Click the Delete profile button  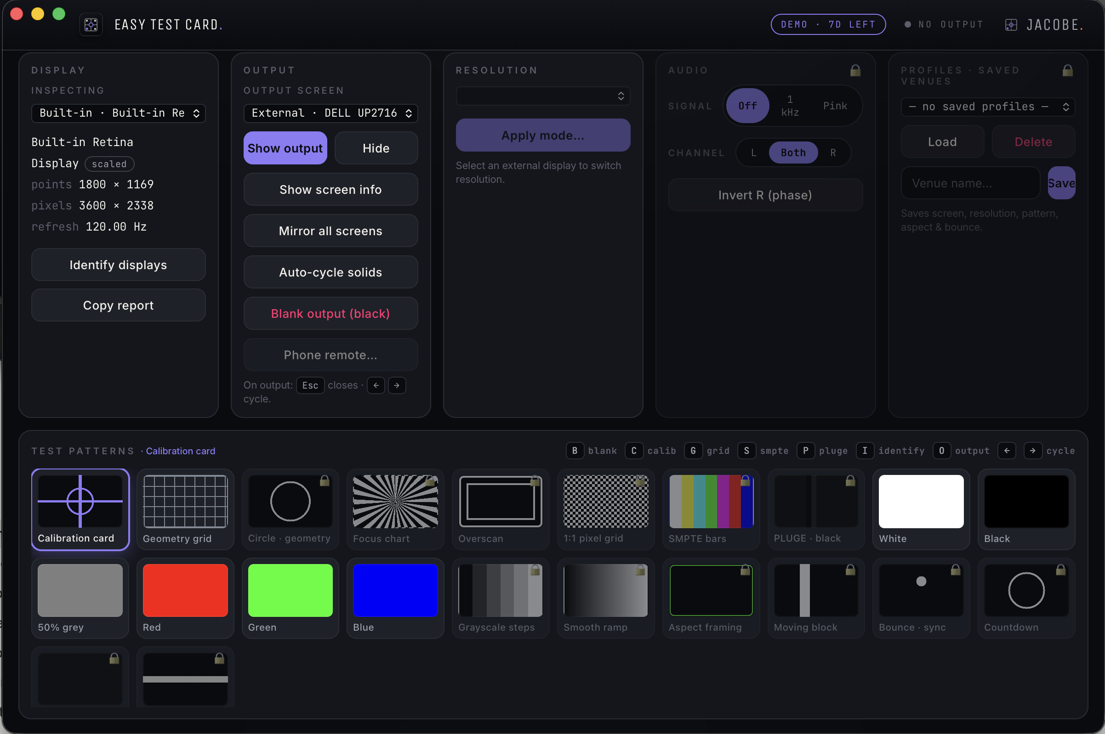1033,141
